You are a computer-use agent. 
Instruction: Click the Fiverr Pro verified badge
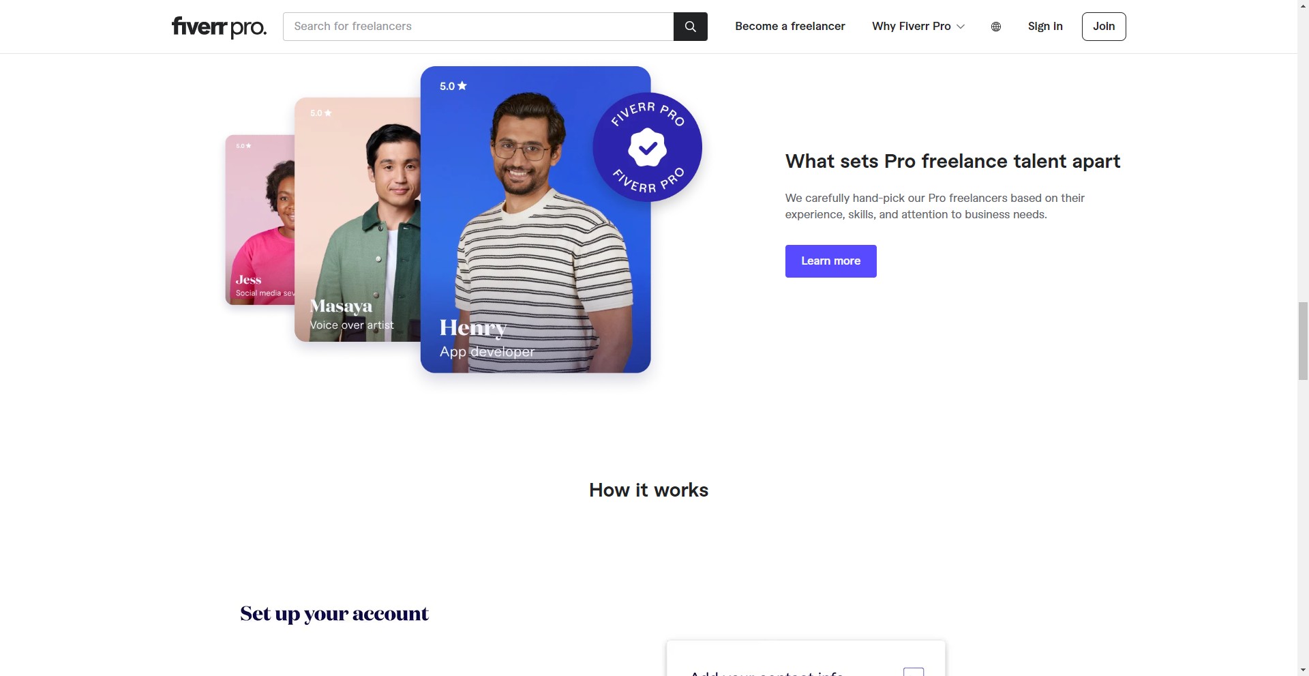pos(647,147)
